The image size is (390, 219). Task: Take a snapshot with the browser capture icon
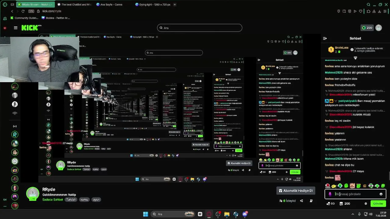344,11
